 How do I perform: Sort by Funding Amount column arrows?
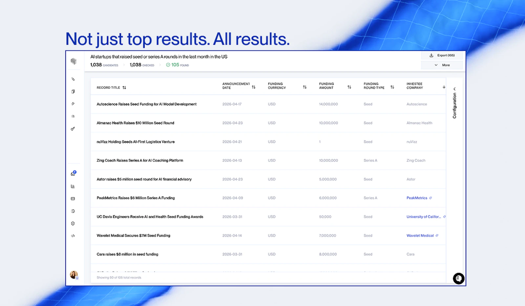pos(349,87)
